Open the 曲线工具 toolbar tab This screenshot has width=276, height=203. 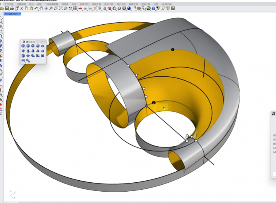[84, 4]
